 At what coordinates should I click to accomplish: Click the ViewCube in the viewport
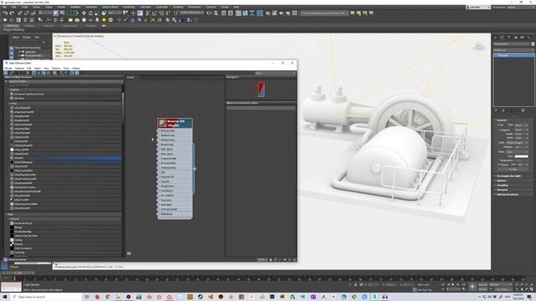tap(479, 46)
